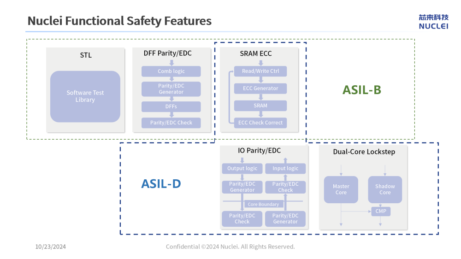Select the blue "ASIL-D" label
The width and height of the screenshot is (461, 259).
(161, 184)
